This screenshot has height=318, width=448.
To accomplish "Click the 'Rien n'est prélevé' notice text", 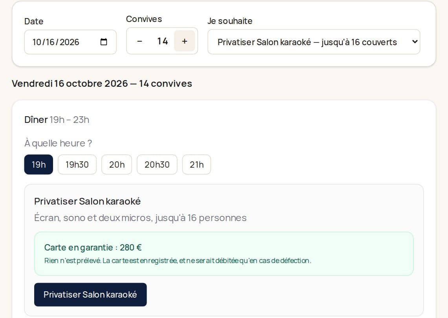I will coord(177,261).
